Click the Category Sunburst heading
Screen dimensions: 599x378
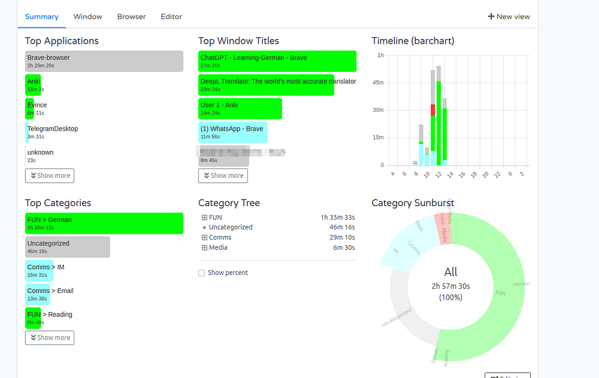(x=413, y=203)
